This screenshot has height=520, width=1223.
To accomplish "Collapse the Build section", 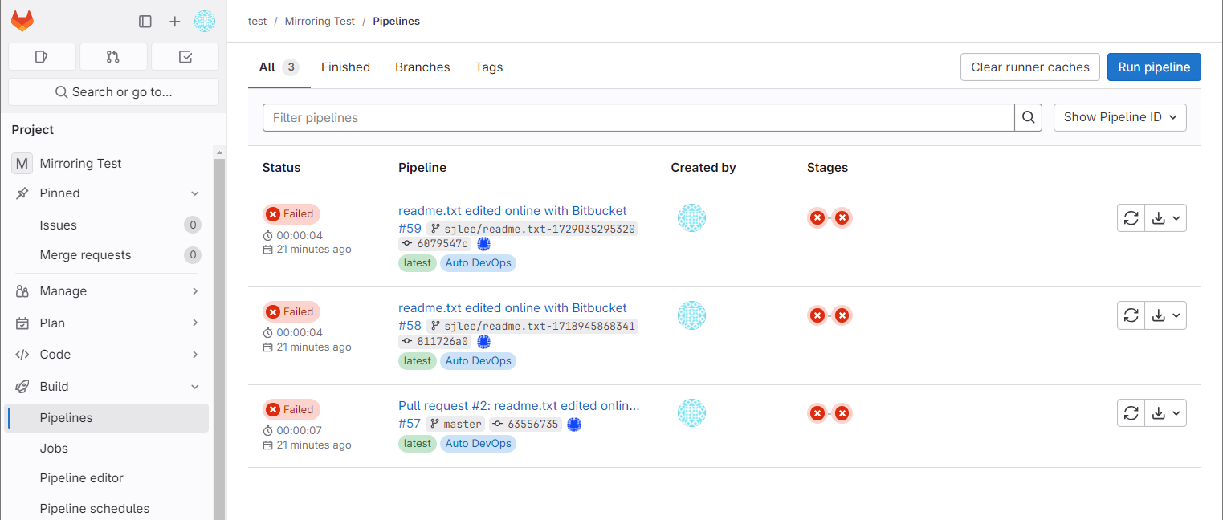I will [106, 387].
